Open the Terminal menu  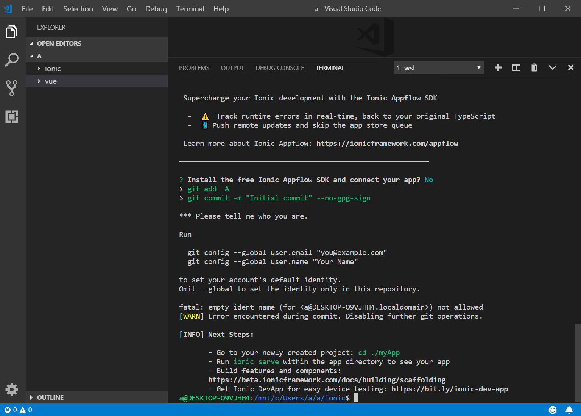click(x=190, y=9)
